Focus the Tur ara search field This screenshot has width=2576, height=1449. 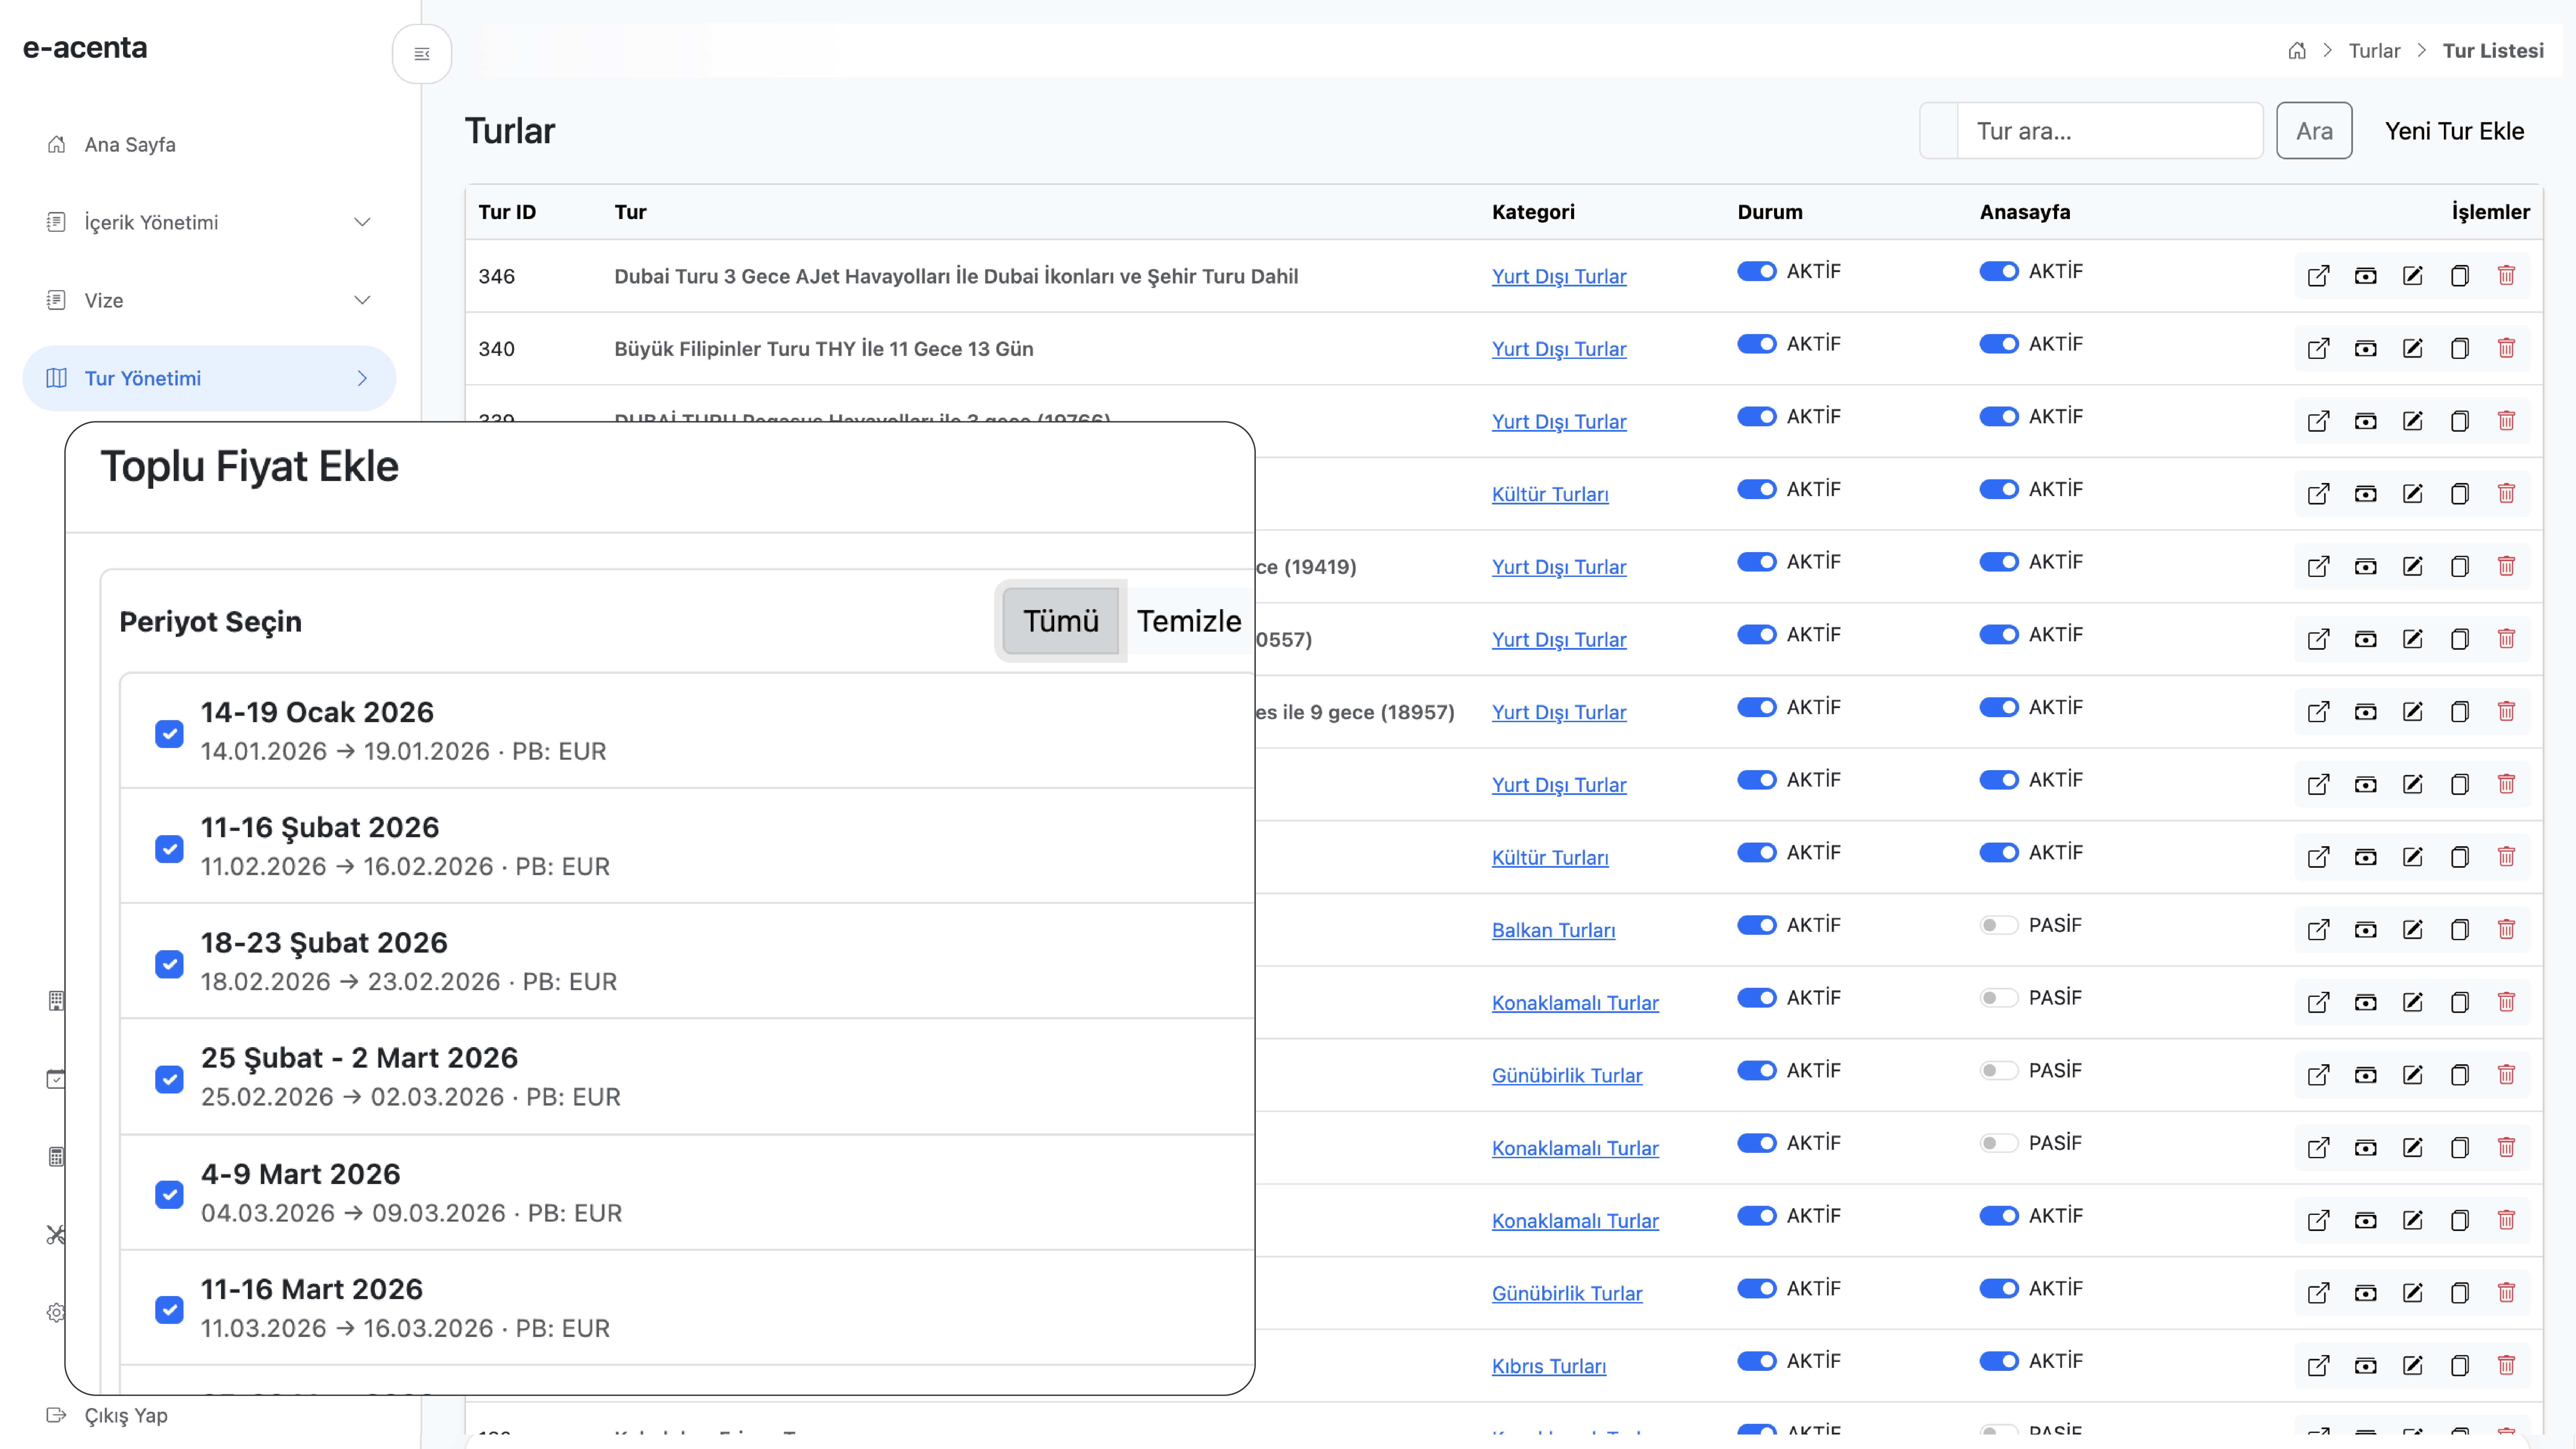pyautogui.click(x=2110, y=131)
